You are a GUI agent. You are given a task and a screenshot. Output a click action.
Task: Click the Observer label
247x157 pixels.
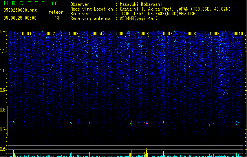80,4
